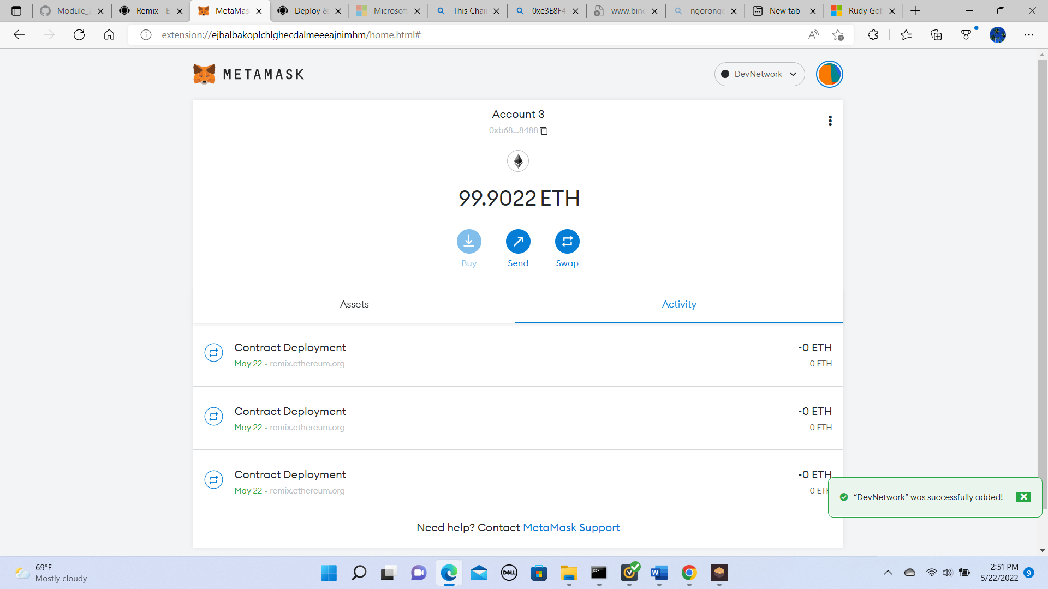Click the Buy icon to purchase ETH

pyautogui.click(x=468, y=241)
